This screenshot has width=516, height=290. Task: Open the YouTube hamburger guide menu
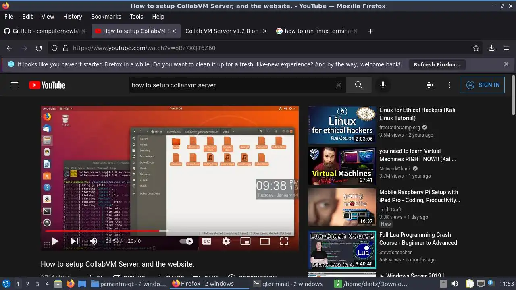click(15, 85)
